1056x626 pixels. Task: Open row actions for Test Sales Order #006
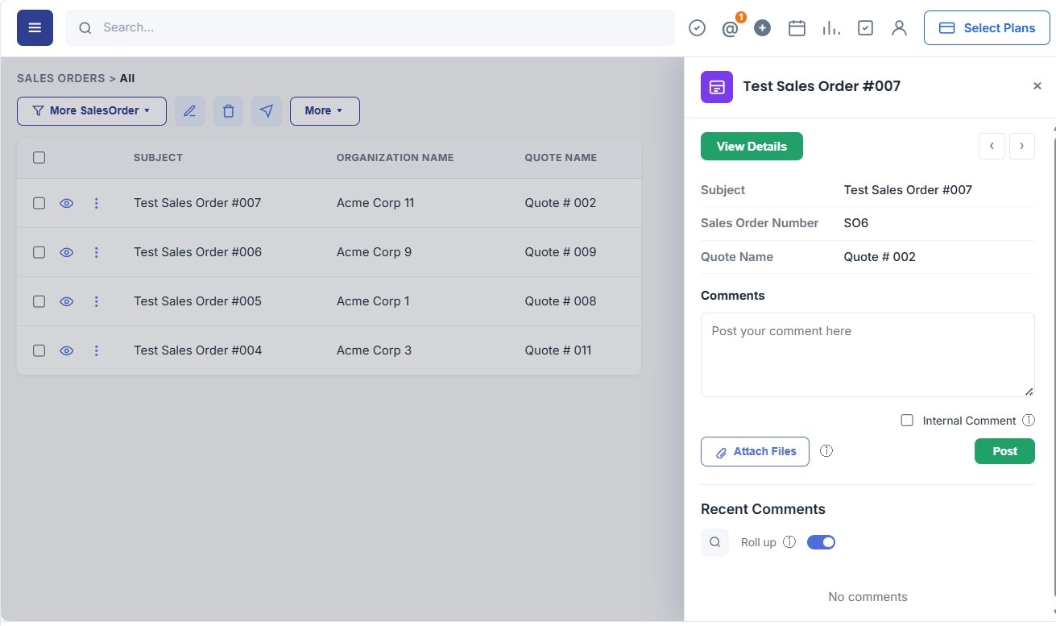[97, 252]
